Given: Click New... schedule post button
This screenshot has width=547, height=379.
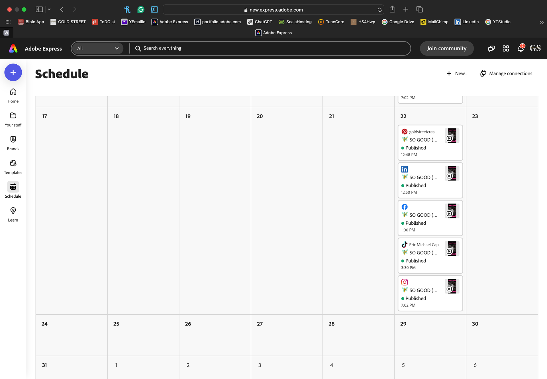Looking at the screenshot, I should pos(457,73).
